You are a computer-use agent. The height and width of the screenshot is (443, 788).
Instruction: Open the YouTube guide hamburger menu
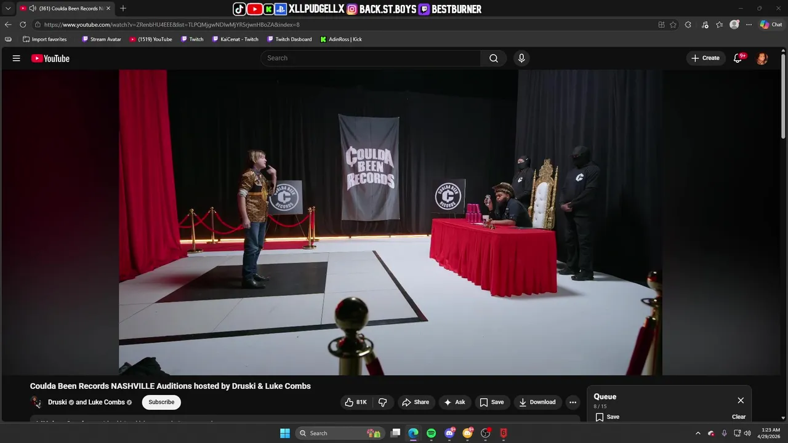point(17,58)
